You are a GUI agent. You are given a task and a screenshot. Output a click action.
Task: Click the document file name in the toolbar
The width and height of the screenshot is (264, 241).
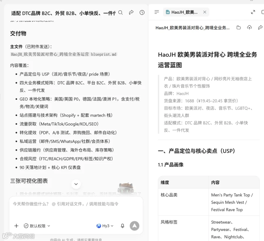(x=192, y=28)
